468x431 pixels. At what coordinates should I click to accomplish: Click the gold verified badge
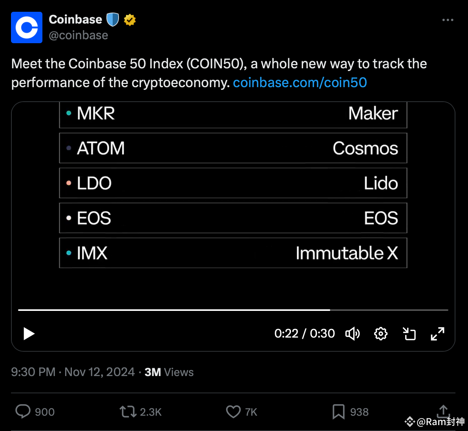(x=130, y=20)
